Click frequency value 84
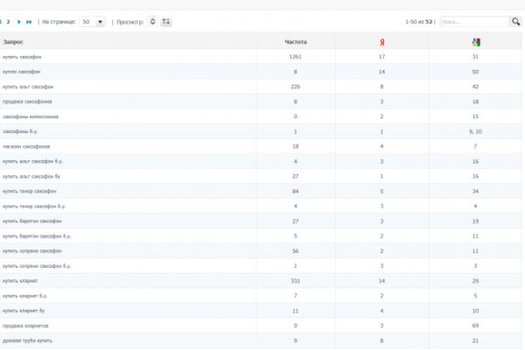This screenshot has height=350, width=525. click(x=296, y=192)
